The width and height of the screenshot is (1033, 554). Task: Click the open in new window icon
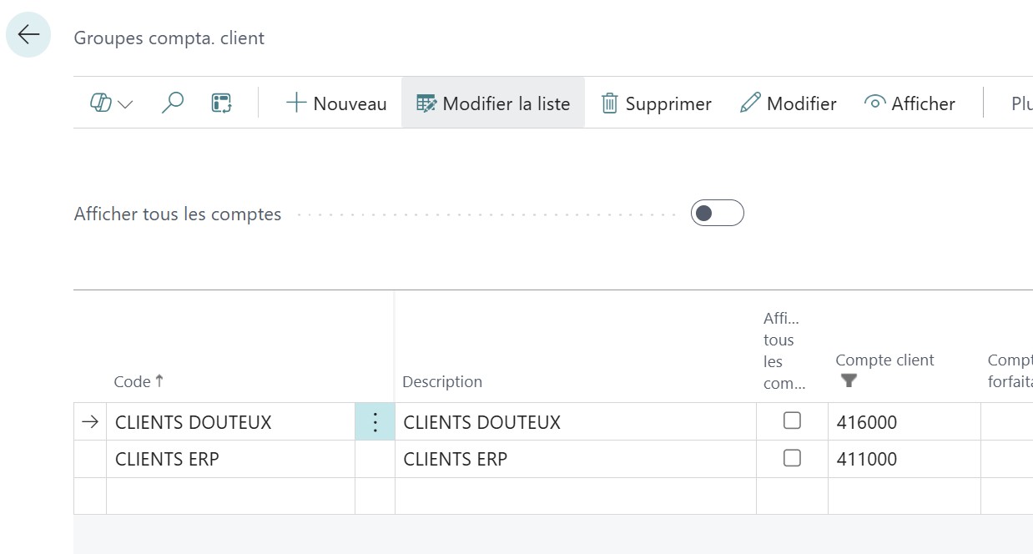tap(220, 103)
